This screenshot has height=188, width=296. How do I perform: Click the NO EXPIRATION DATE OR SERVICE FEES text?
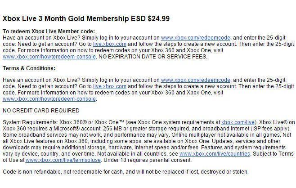(153, 57)
